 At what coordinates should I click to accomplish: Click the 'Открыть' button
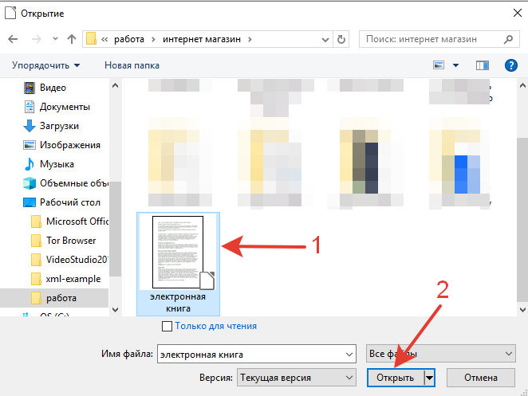(396, 378)
